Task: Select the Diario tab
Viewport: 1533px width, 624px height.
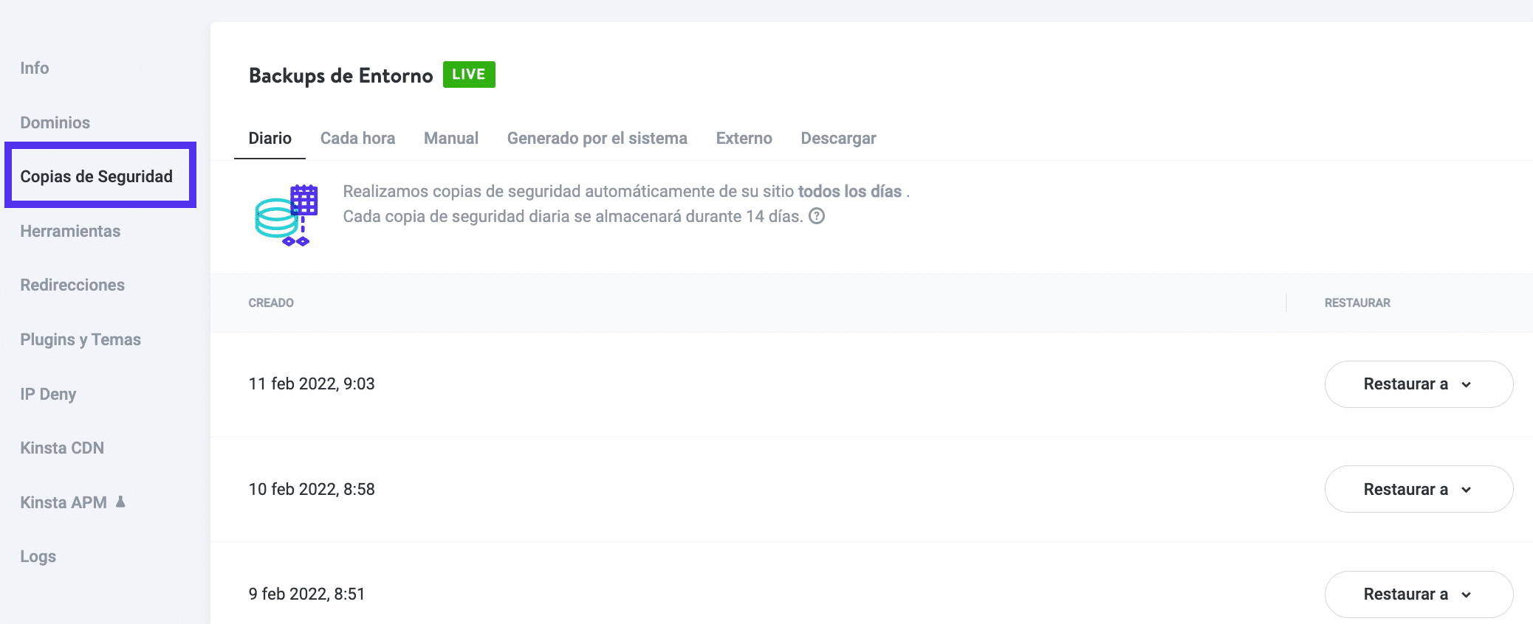Action: [x=270, y=138]
